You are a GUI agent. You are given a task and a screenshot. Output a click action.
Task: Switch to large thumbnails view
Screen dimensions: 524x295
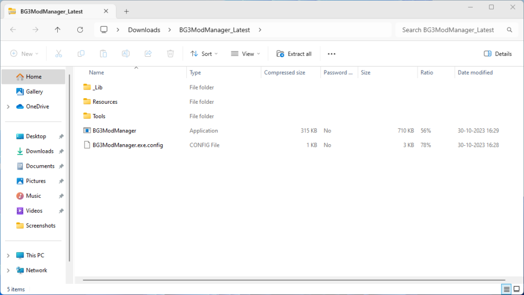516,289
